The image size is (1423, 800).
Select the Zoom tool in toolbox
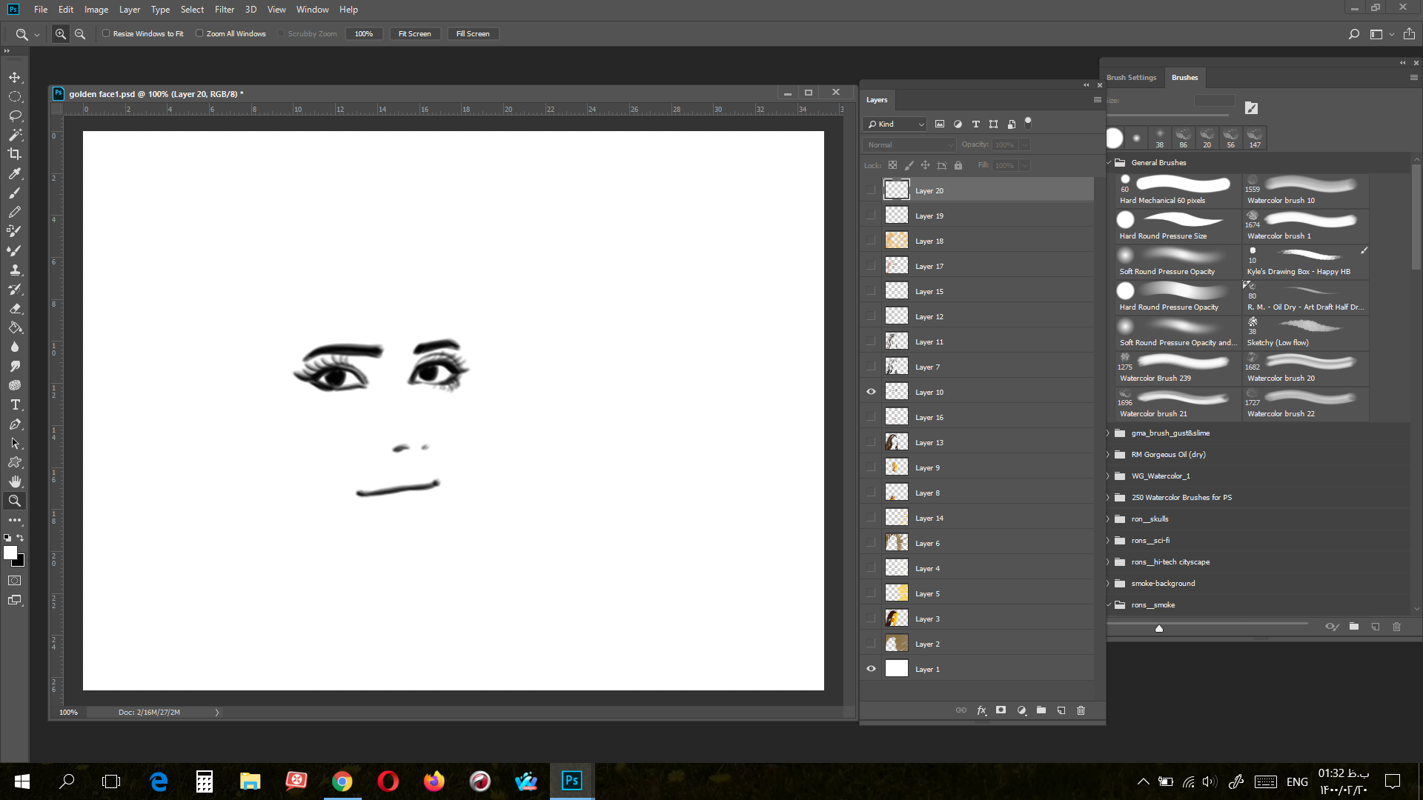[x=15, y=501]
